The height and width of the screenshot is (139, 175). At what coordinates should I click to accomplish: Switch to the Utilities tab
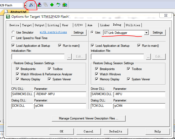tap(133, 25)
